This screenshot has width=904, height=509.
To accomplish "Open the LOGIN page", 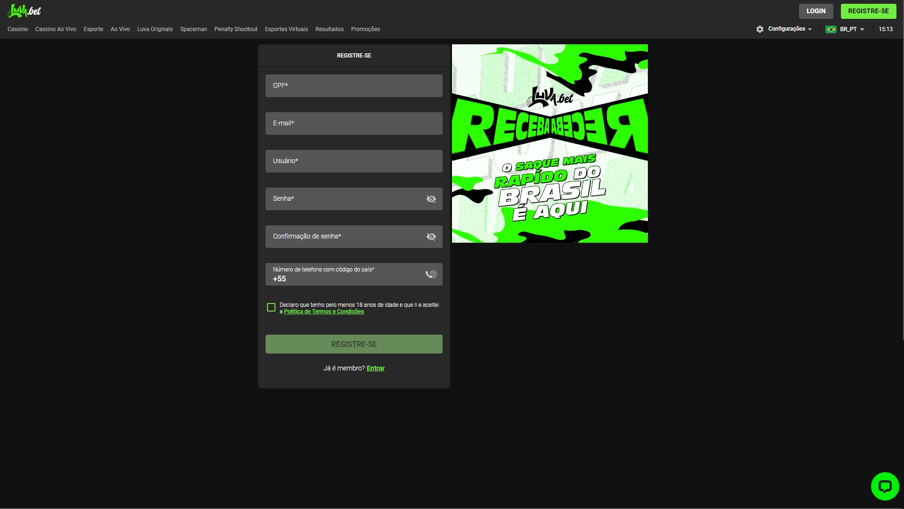I will [816, 10].
